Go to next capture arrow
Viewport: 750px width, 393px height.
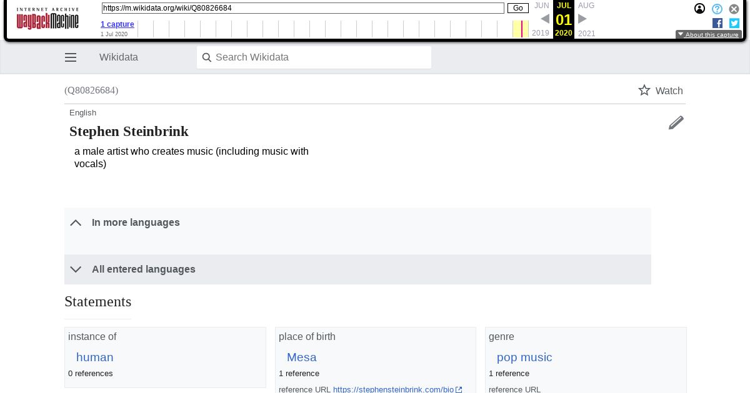click(x=582, y=19)
